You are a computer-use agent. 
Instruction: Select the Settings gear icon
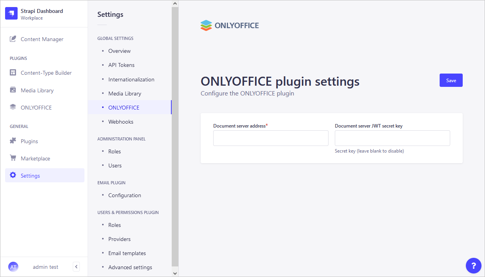[13, 175]
